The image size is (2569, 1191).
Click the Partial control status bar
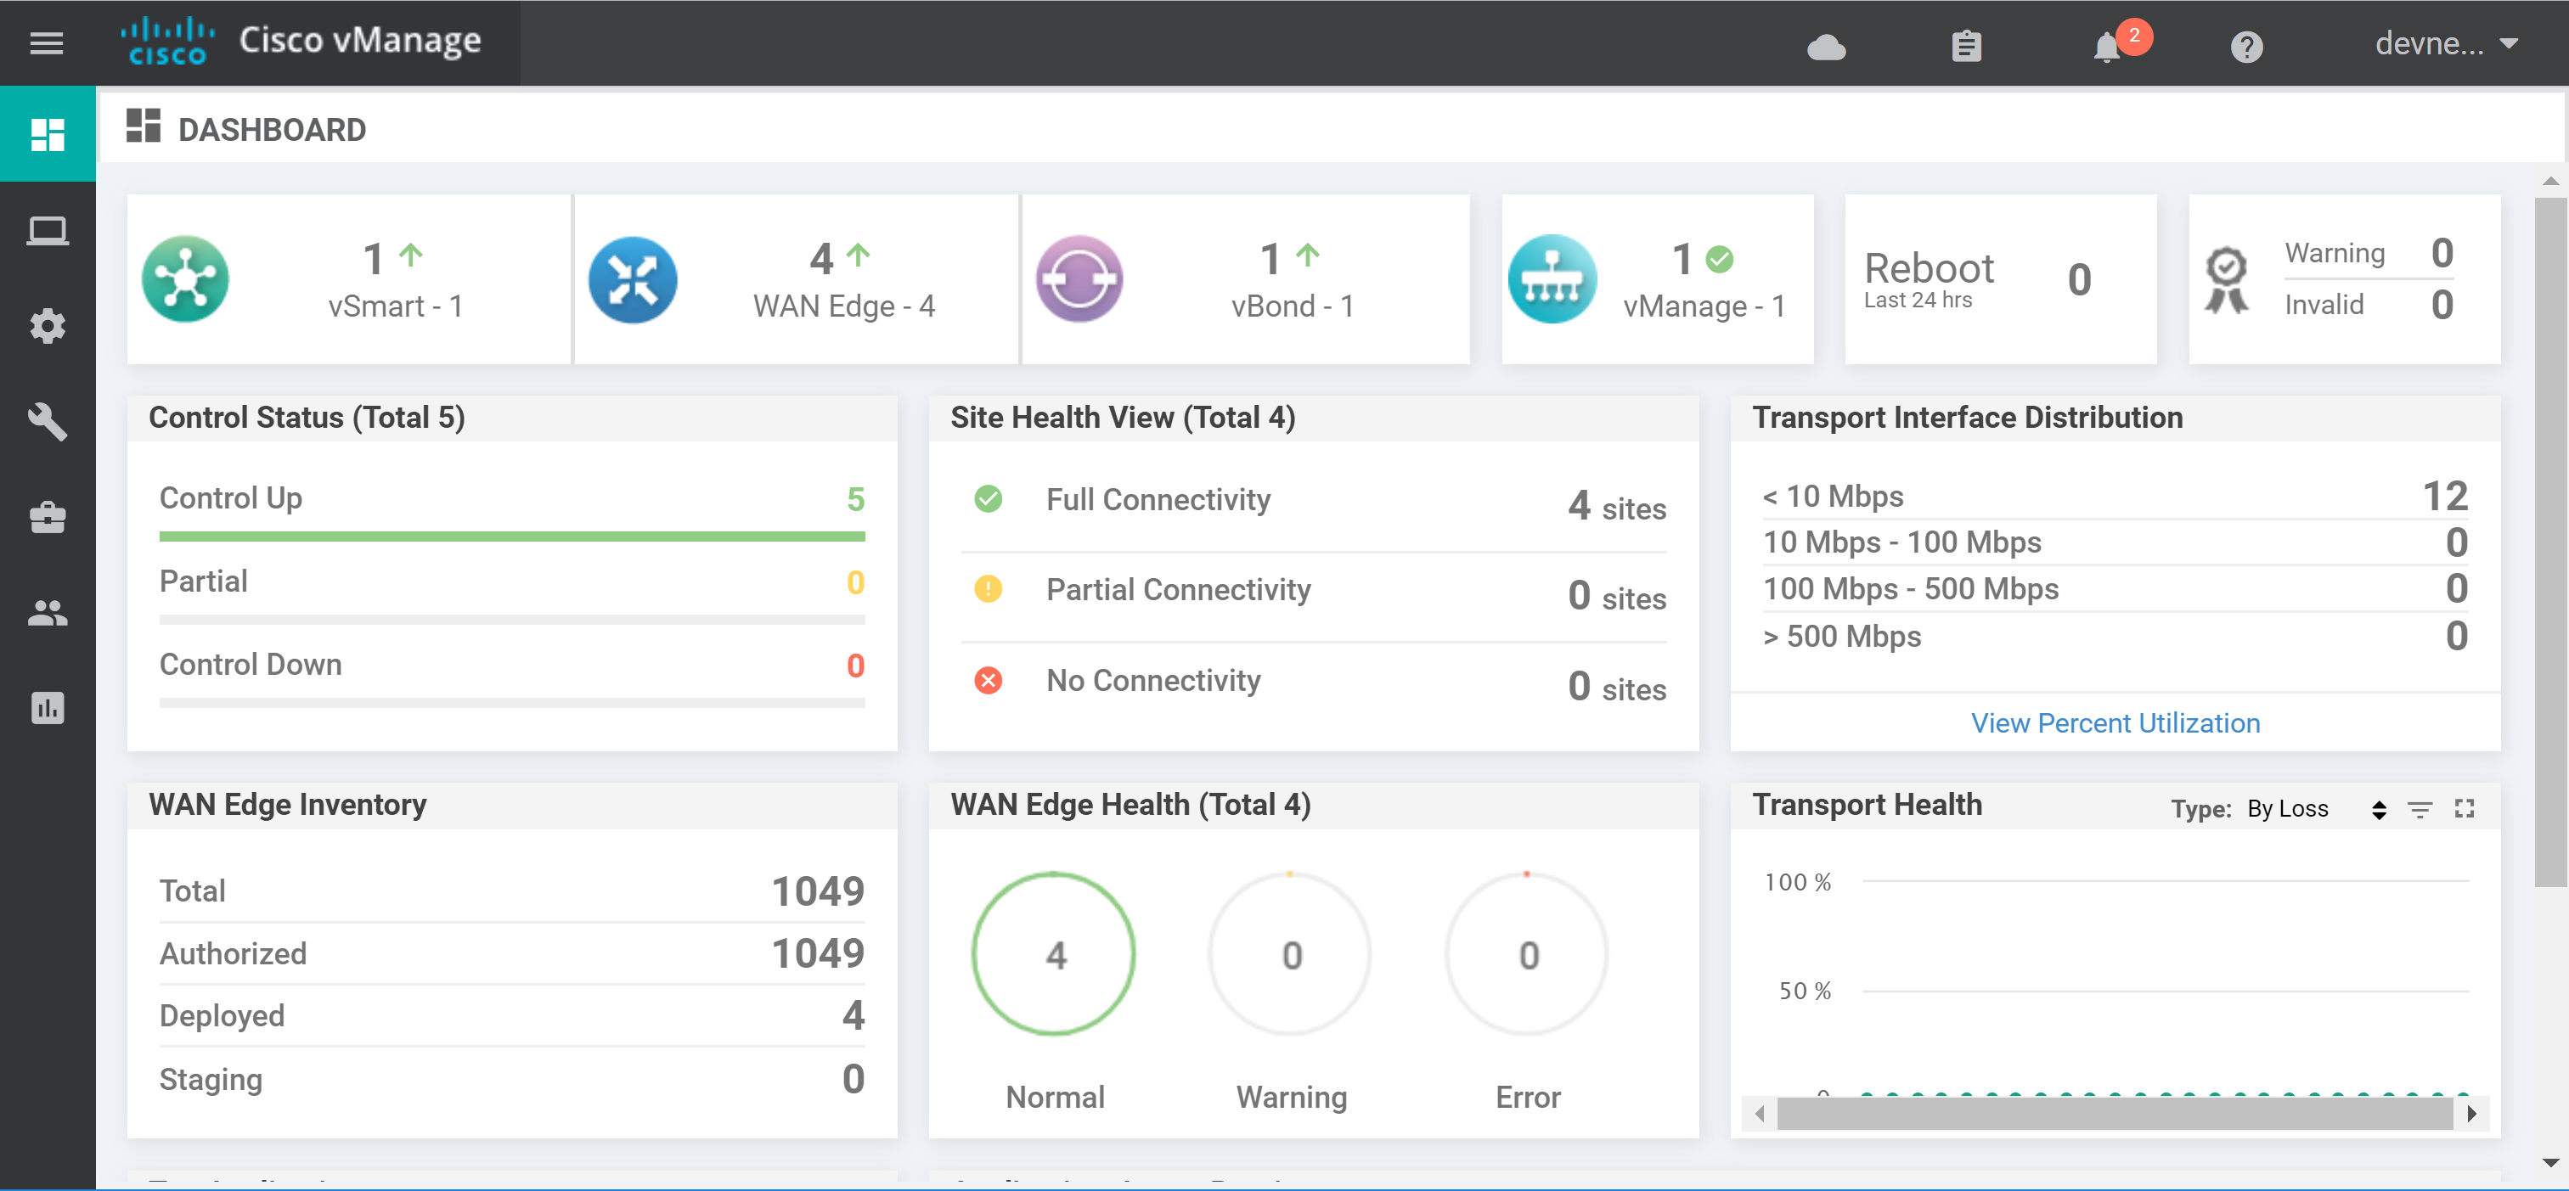511,620
